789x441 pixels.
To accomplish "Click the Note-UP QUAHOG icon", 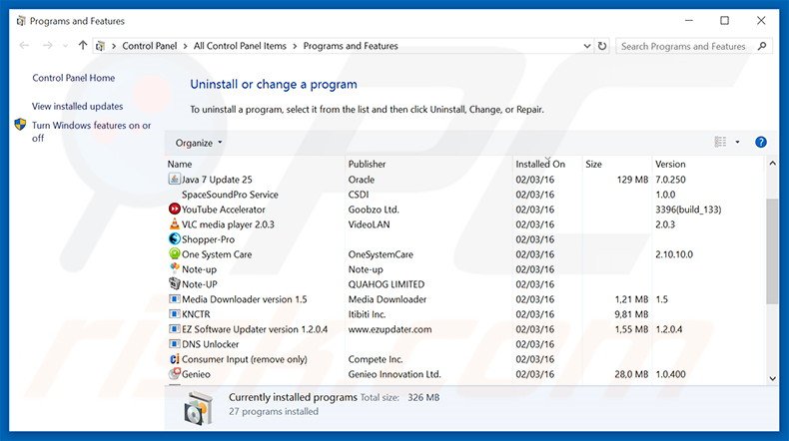I will 174,283.
